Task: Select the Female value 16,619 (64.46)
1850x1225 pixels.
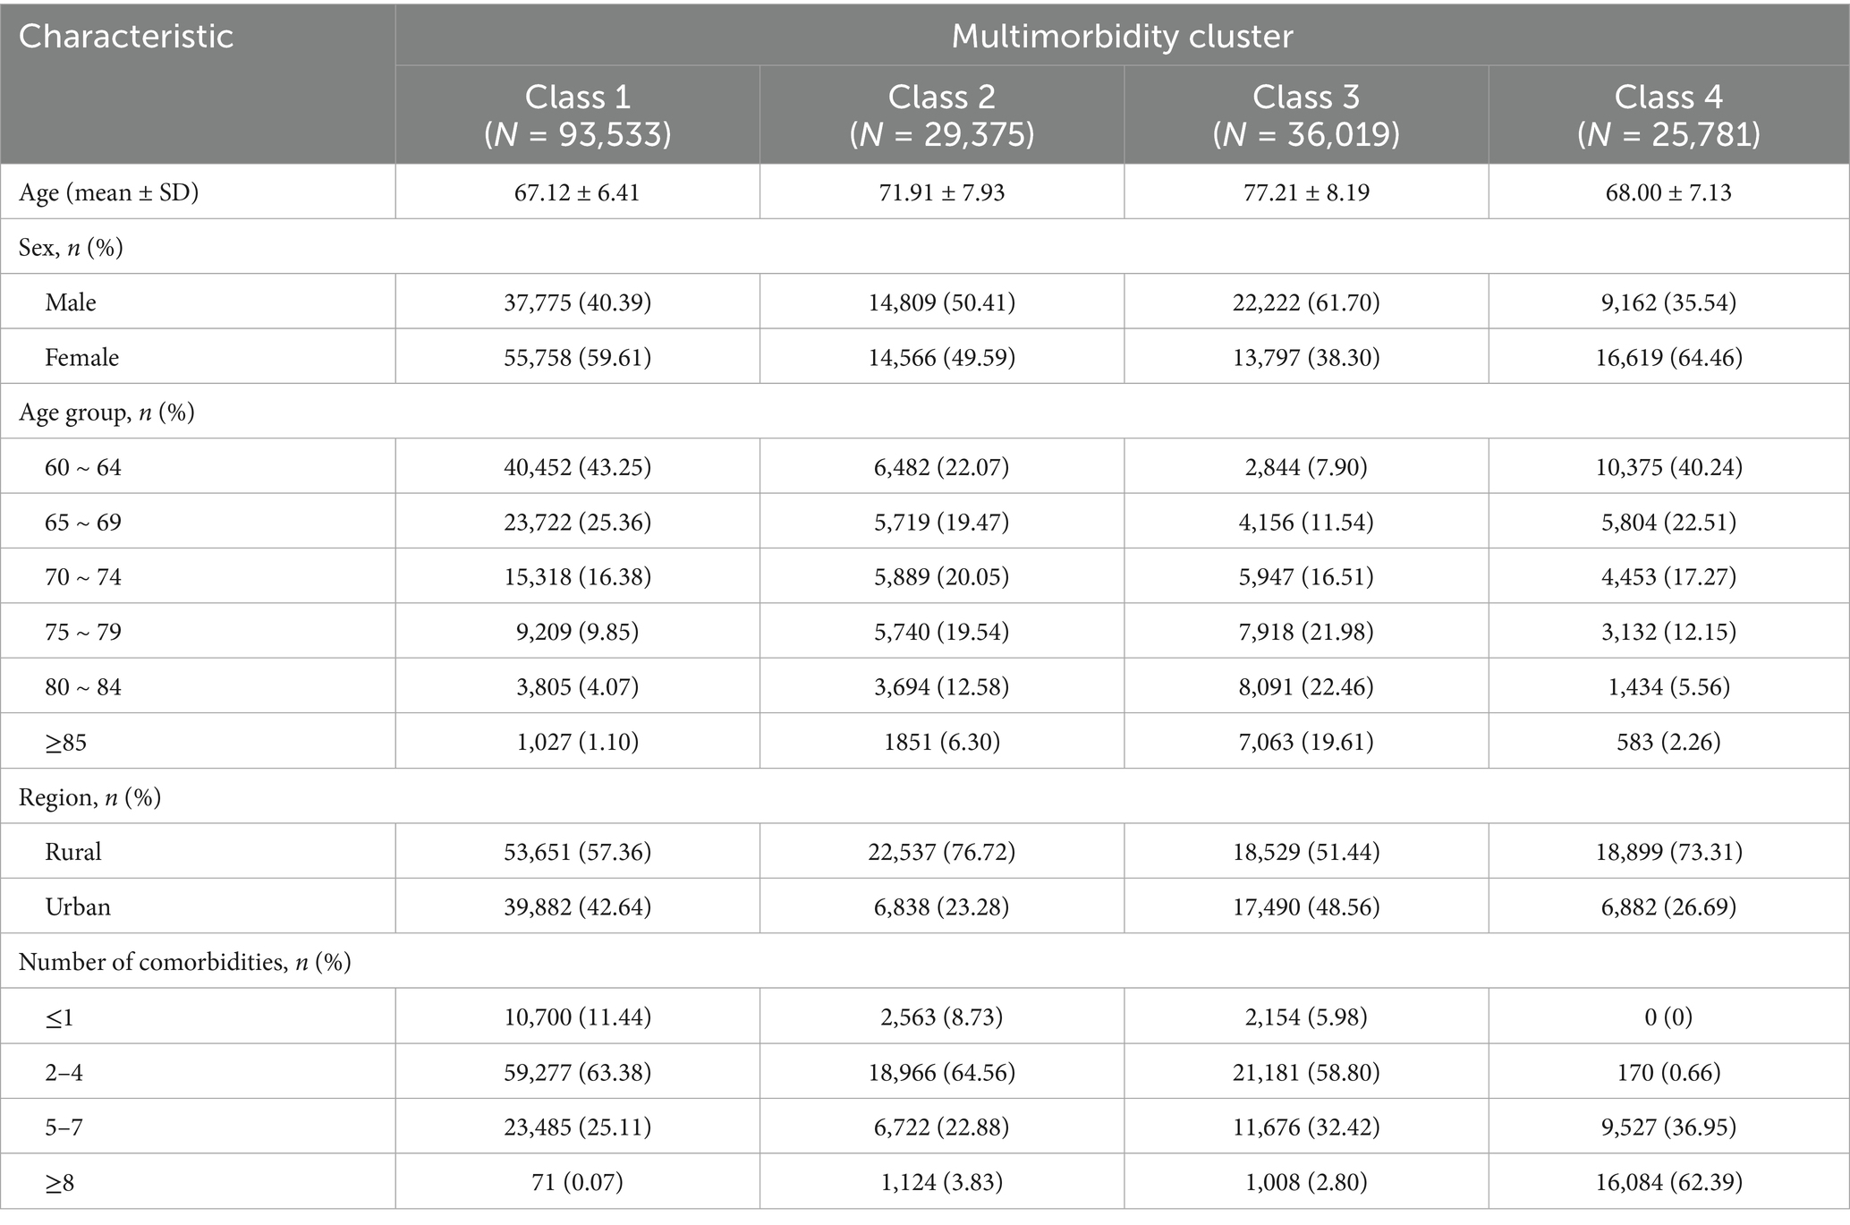Action: [1668, 358]
